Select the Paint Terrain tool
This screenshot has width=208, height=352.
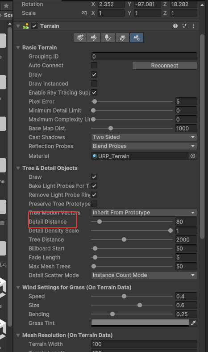pyautogui.click(x=94, y=38)
